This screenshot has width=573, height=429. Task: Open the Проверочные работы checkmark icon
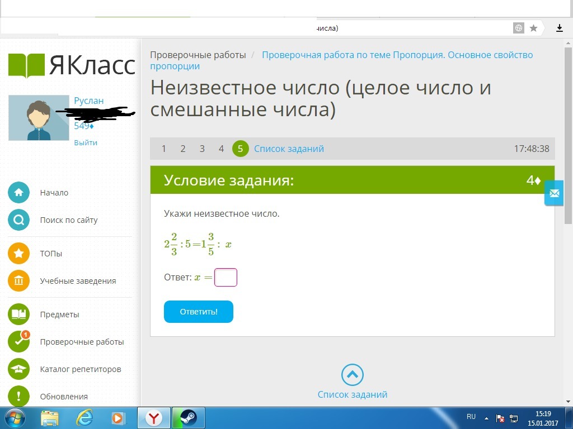point(18,341)
